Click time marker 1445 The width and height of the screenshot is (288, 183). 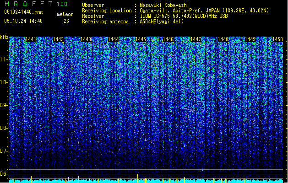click(141, 39)
